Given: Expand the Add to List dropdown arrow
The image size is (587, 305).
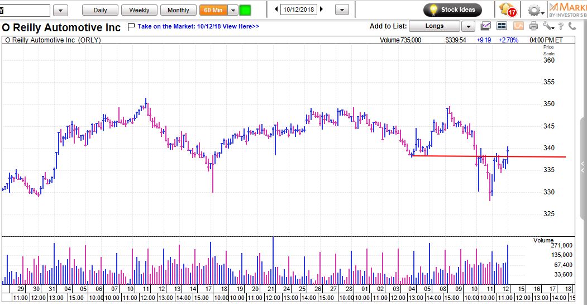Looking at the screenshot, I should click(468, 26).
